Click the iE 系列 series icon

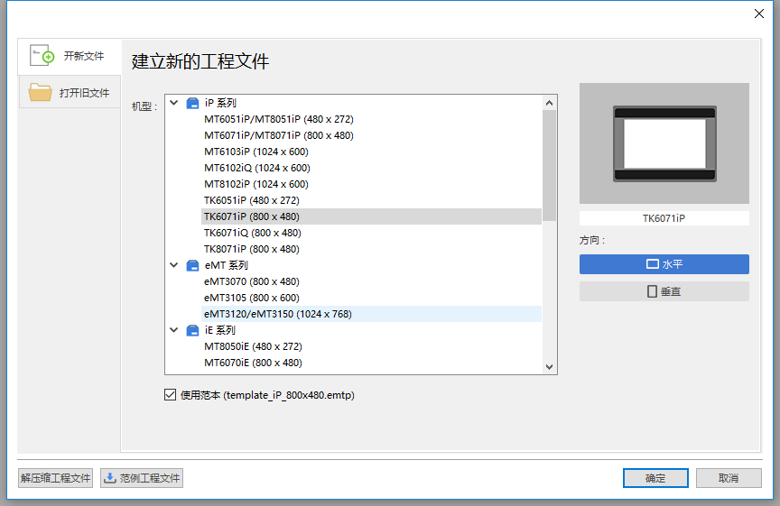[192, 330]
